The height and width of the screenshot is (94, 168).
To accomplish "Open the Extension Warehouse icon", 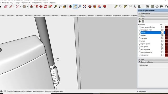I will click(94, 7).
